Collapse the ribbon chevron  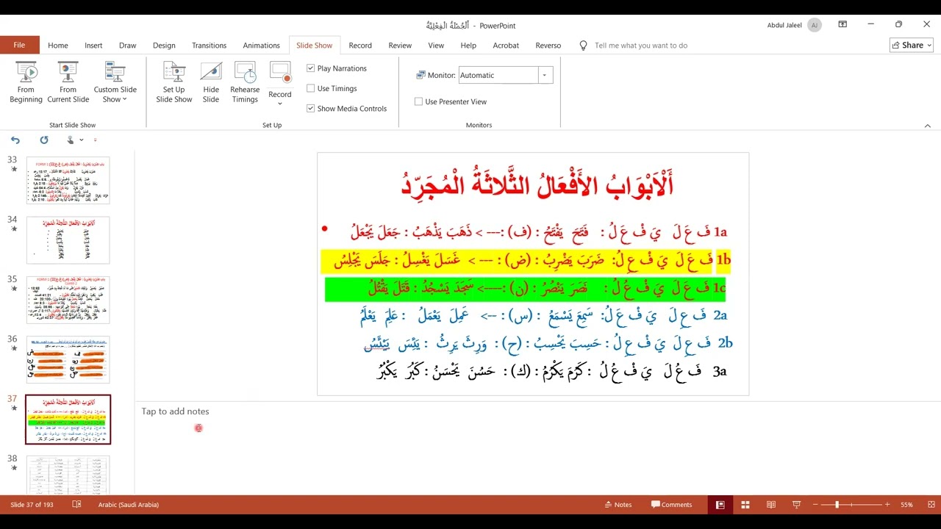927,126
